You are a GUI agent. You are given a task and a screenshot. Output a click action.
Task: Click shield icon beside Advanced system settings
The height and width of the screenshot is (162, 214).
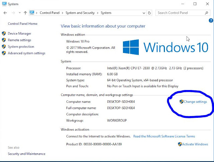(x=4, y=53)
